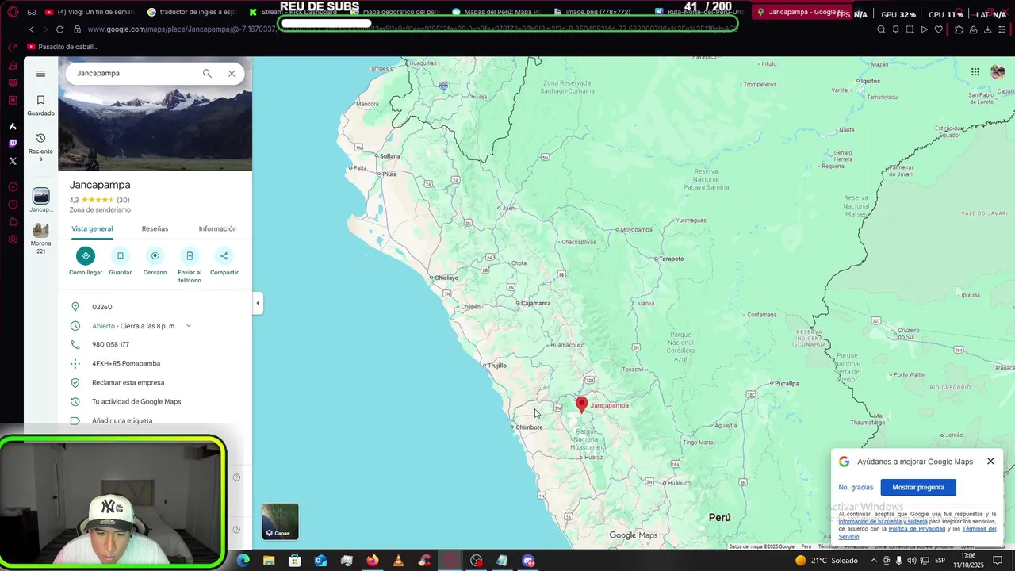Viewport: 1015px width, 571px height.
Task: Open Microsoft Edge from taskbar
Action: click(243, 561)
